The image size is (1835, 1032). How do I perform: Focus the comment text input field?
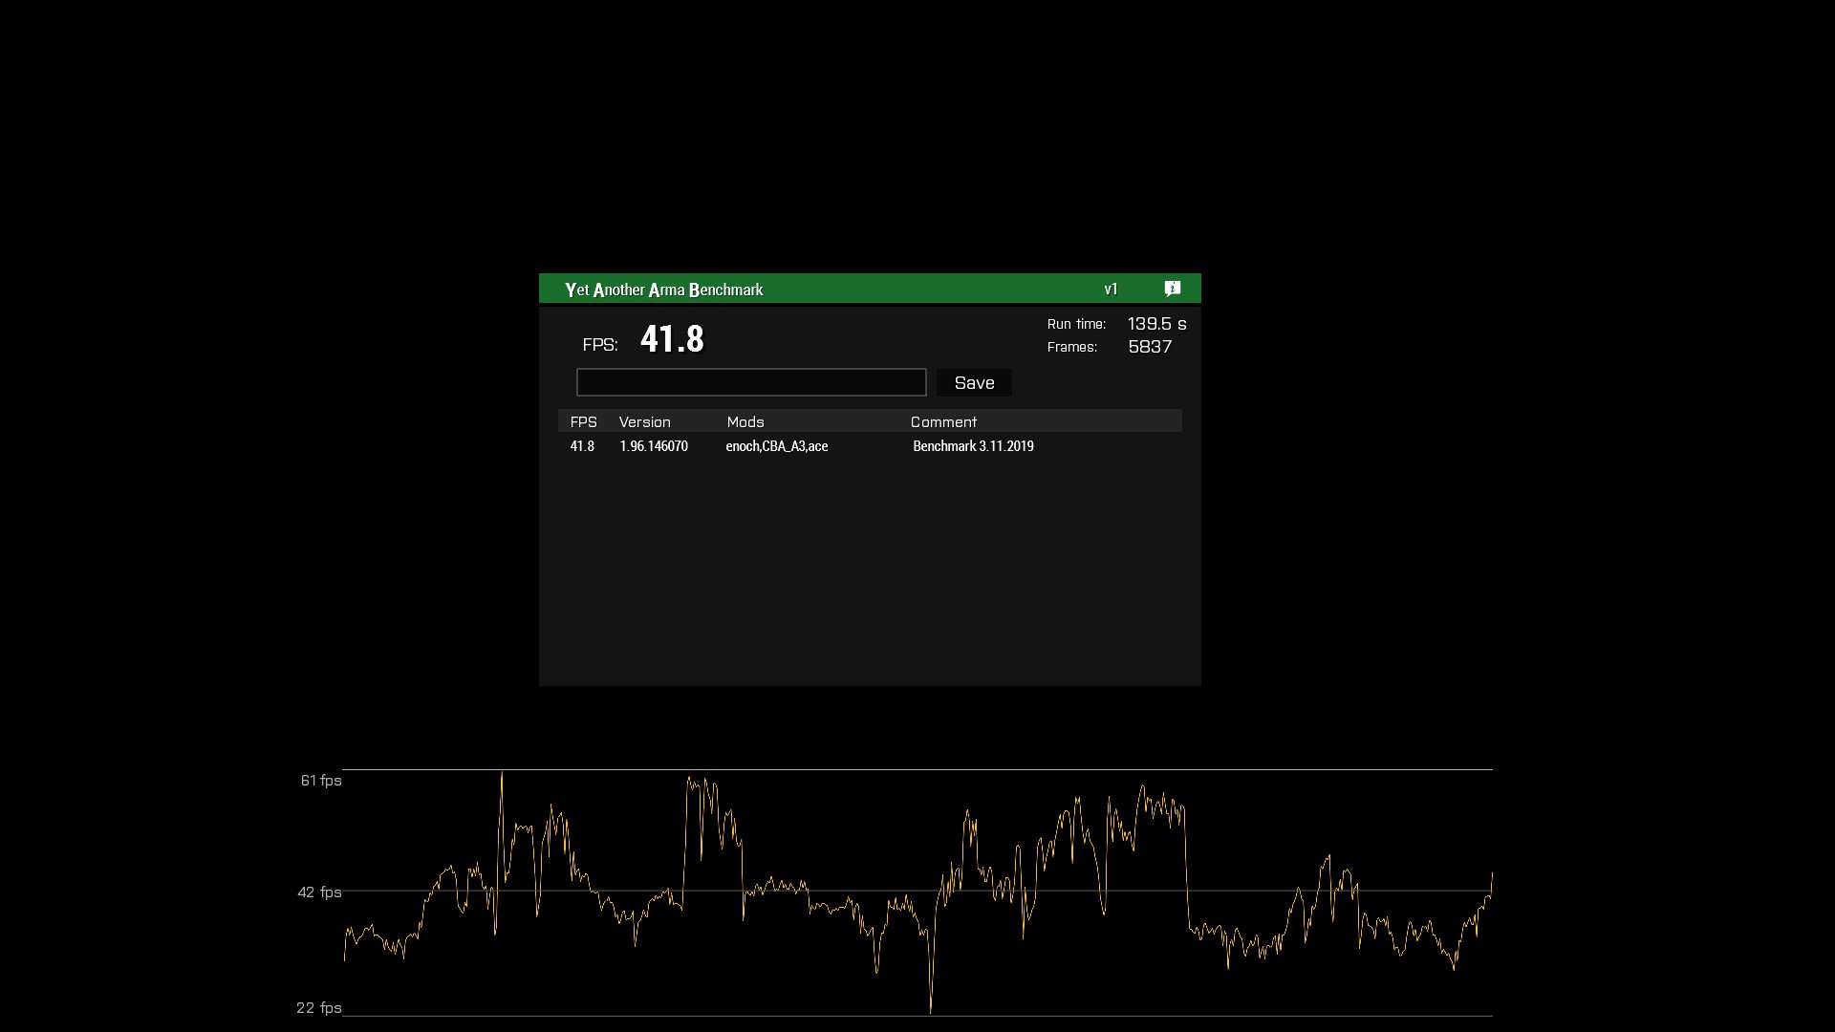coord(751,382)
